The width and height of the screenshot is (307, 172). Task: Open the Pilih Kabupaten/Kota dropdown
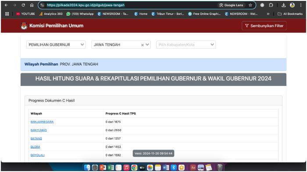(186, 45)
